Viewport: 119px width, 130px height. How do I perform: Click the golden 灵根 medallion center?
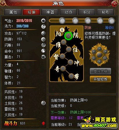point(99,55)
